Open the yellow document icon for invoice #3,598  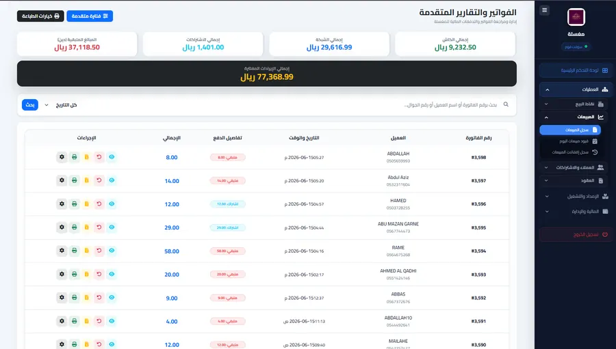[x=86, y=157]
